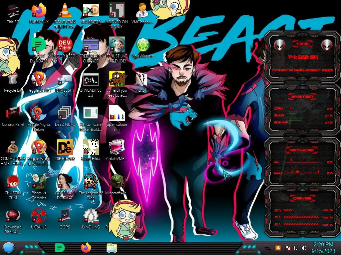Click the right alien head logo in widget
The image size is (341, 255).
pyautogui.click(x=327, y=45)
